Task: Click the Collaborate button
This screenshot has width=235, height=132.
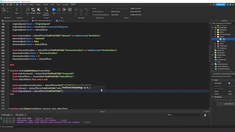Action: point(220,4)
